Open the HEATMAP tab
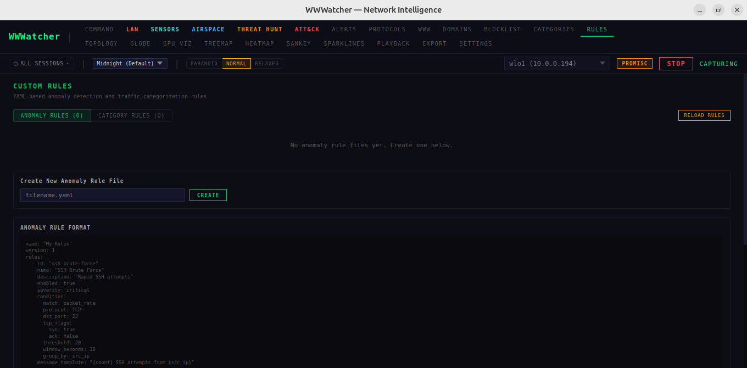The width and height of the screenshot is (747, 368). pyautogui.click(x=260, y=43)
